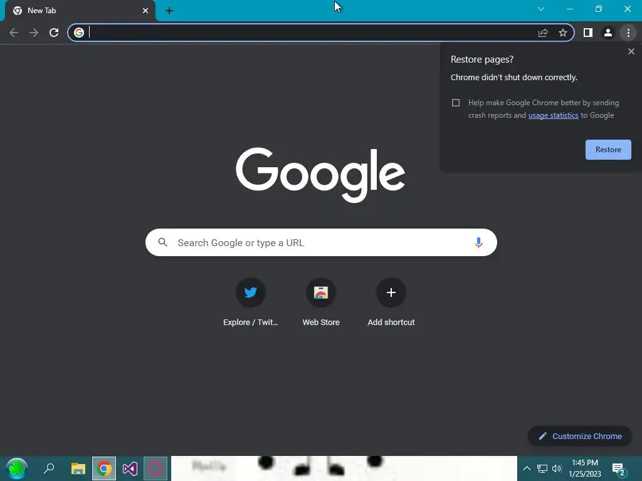Open network status tray icon

542,468
